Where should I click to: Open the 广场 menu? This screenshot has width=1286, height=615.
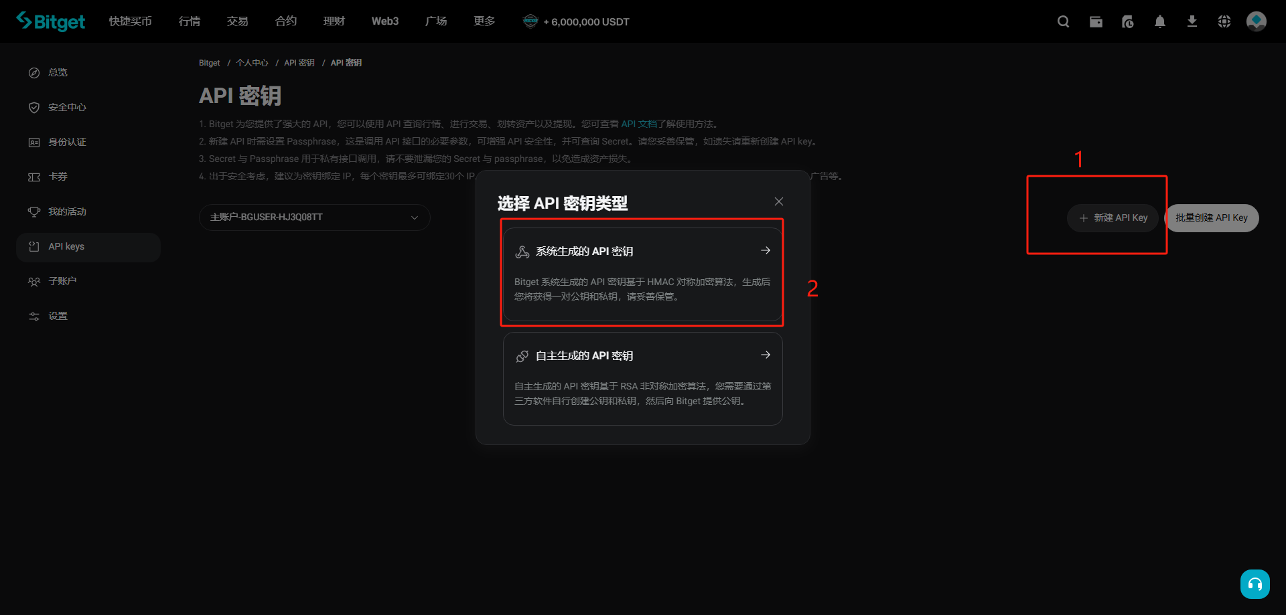(x=436, y=21)
